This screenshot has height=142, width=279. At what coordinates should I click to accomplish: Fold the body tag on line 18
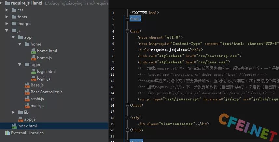pyautogui.click(x=127, y=117)
